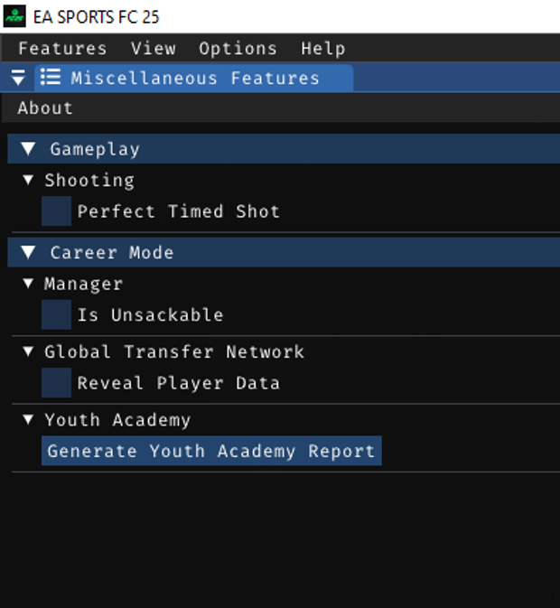This screenshot has width=560, height=608.
Task: Click the EA SPORTS FC app icon in title bar
Action: [x=15, y=17]
